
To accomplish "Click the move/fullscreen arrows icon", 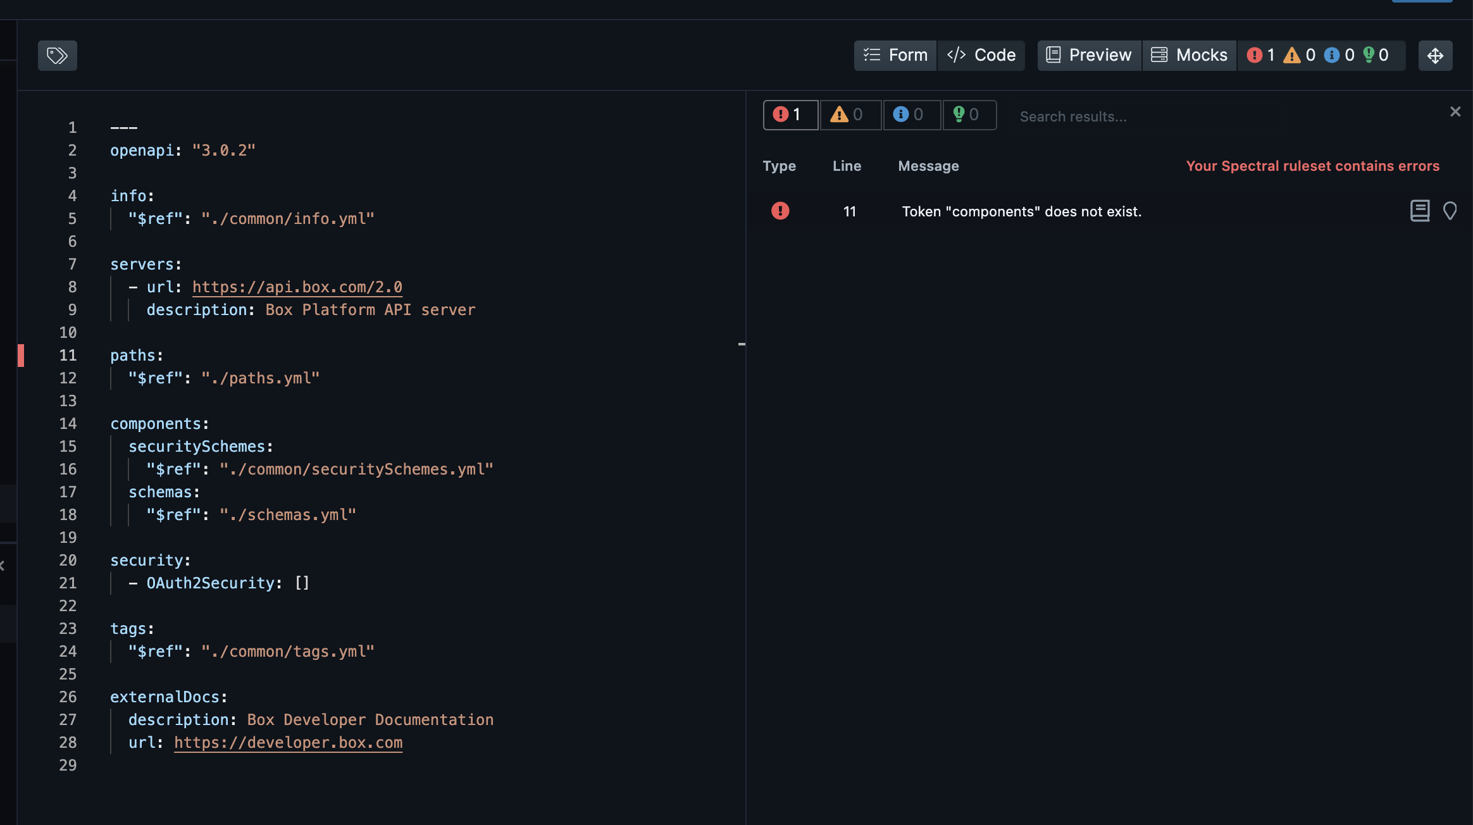I will pyautogui.click(x=1435, y=56).
